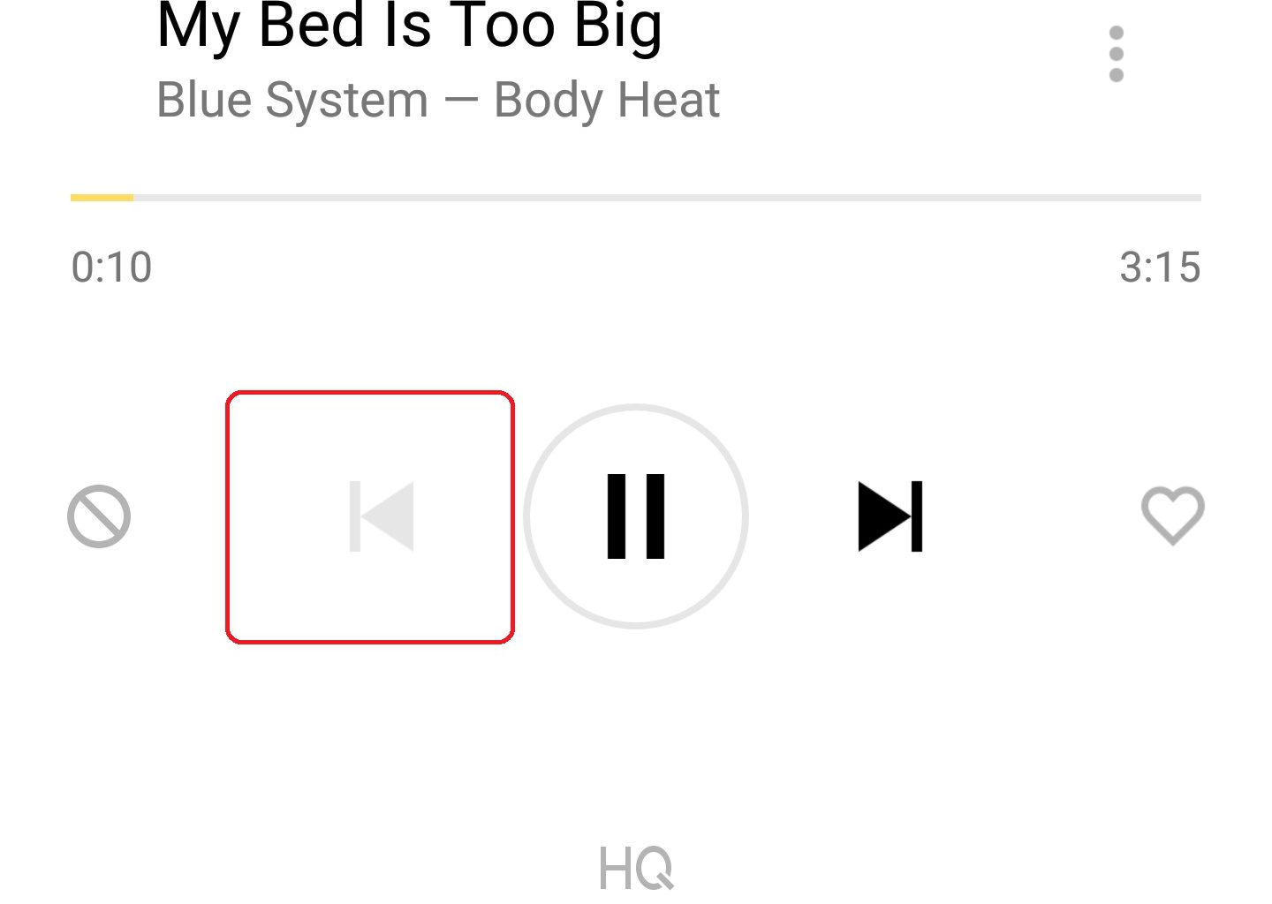Open the three-dot track options menu
1272x904 pixels.
click(1117, 54)
